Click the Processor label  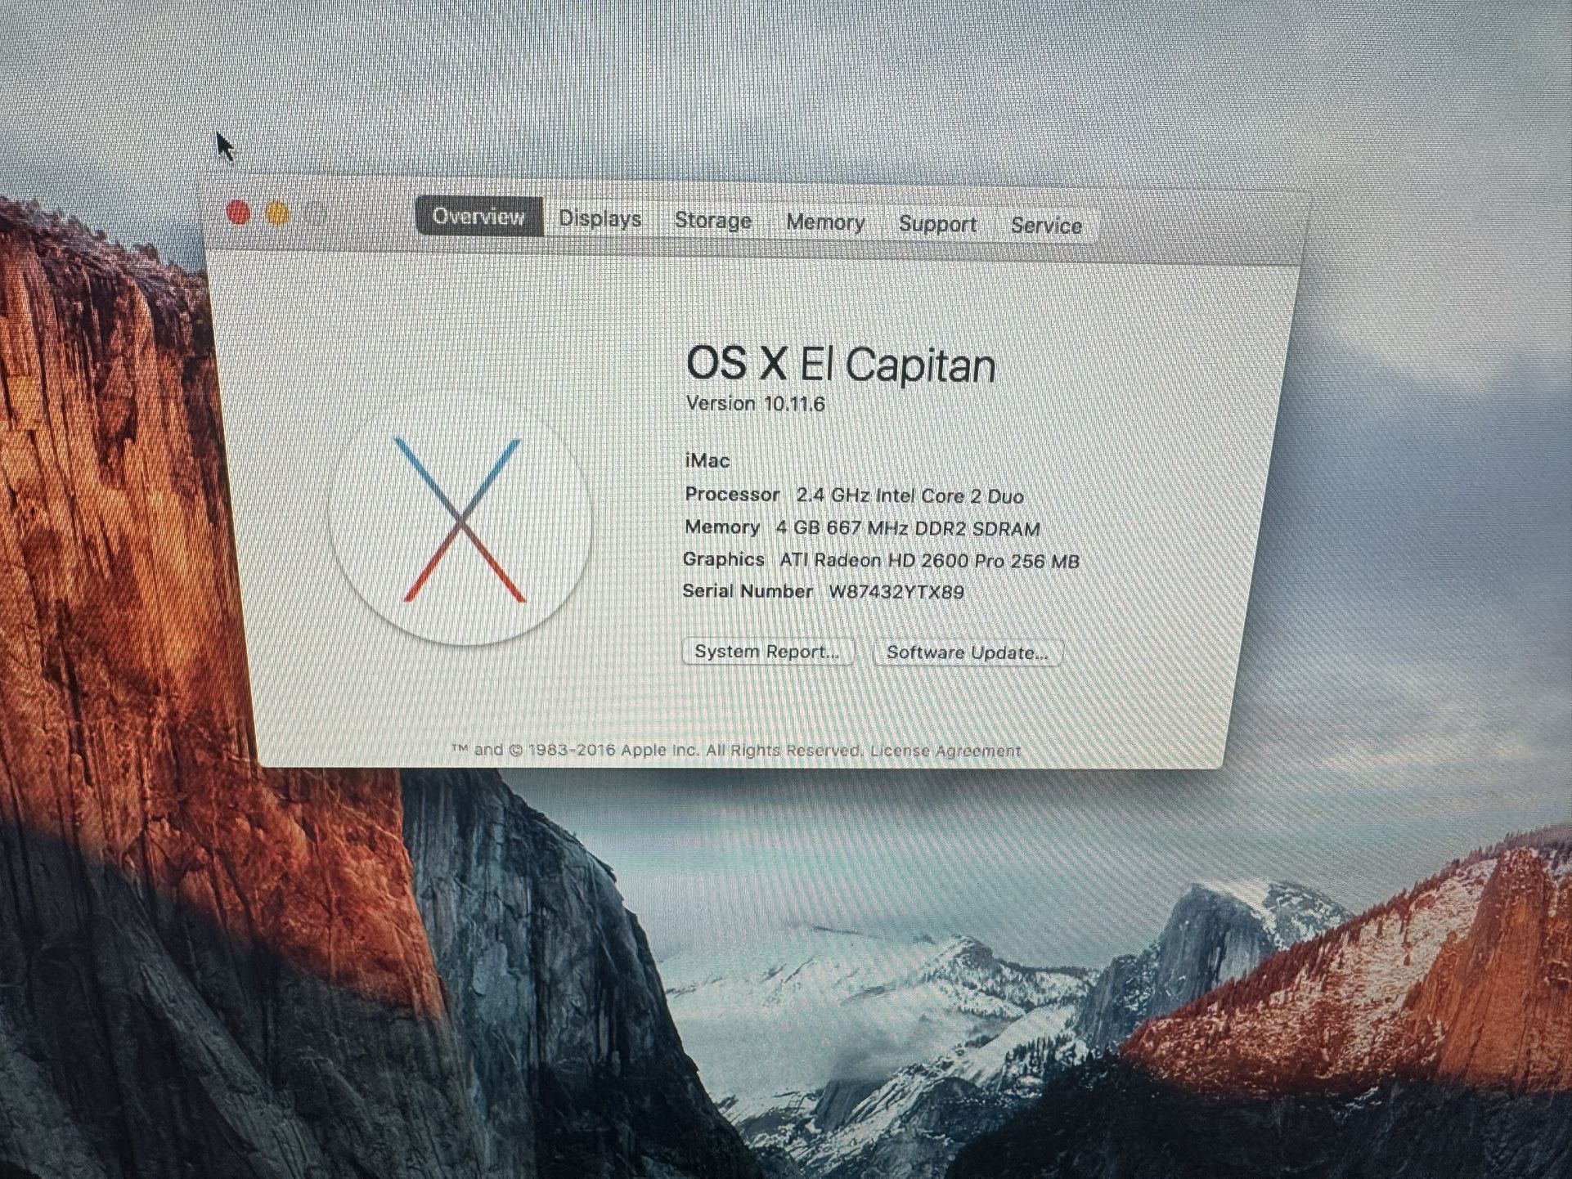coord(732,495)
